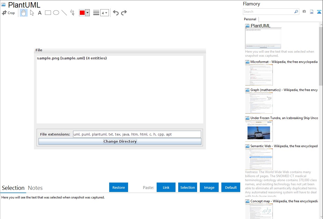Click the Paste Link button

point(166,187)
